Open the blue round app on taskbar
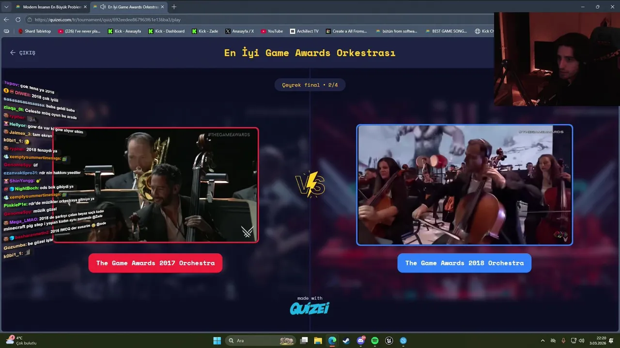Viewport: 620px width, 348px height. 403,341
